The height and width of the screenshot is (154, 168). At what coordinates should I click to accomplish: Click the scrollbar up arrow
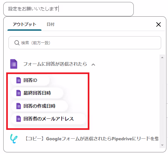pos(162,57)
